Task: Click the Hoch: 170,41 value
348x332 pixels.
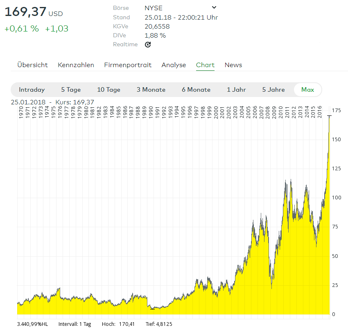Action: [118, 324]
